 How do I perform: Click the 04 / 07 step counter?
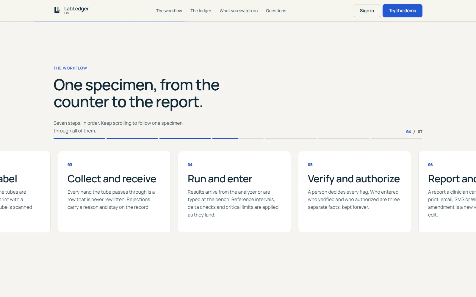[x=414, y=132]
